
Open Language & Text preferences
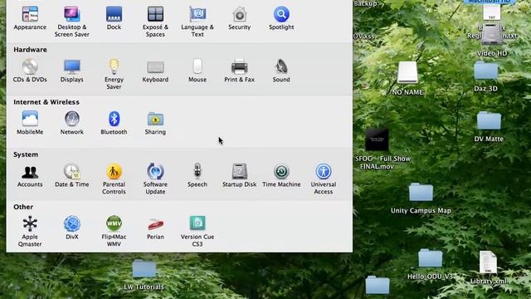pos(197,14)
